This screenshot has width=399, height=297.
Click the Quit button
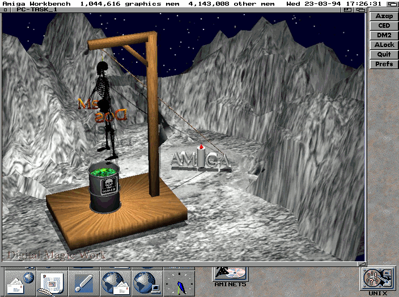click(384, 55)
